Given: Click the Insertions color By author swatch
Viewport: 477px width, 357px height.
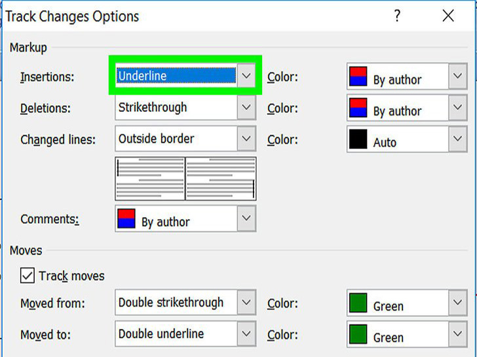Looking at the screenshot, I should coord(357,76).
